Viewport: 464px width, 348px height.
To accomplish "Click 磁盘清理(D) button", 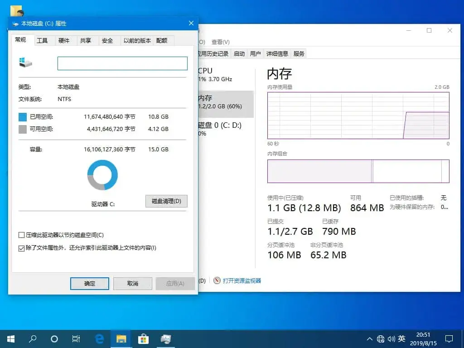I will [x=166, y=201].
